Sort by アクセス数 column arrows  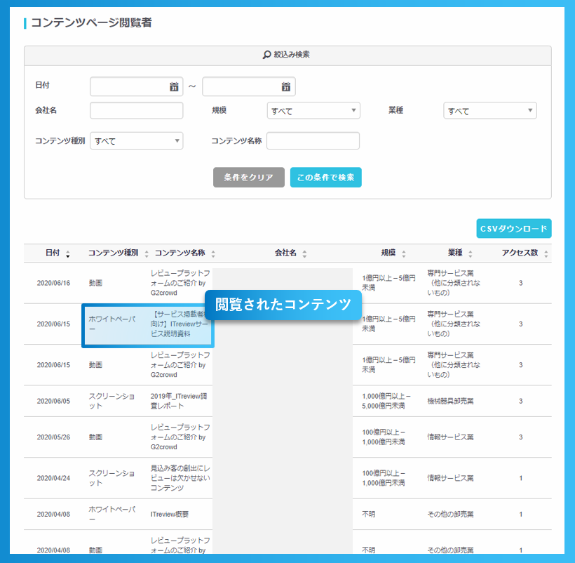point(546,254)
